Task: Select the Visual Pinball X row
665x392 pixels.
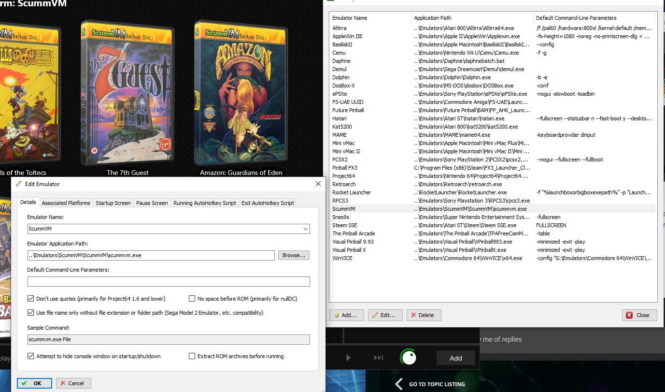Action: (493, 250)
